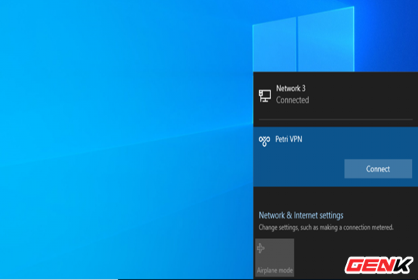Click the Connect button for Petri VPN
The image size is (418, 280).
click(378, 169)
